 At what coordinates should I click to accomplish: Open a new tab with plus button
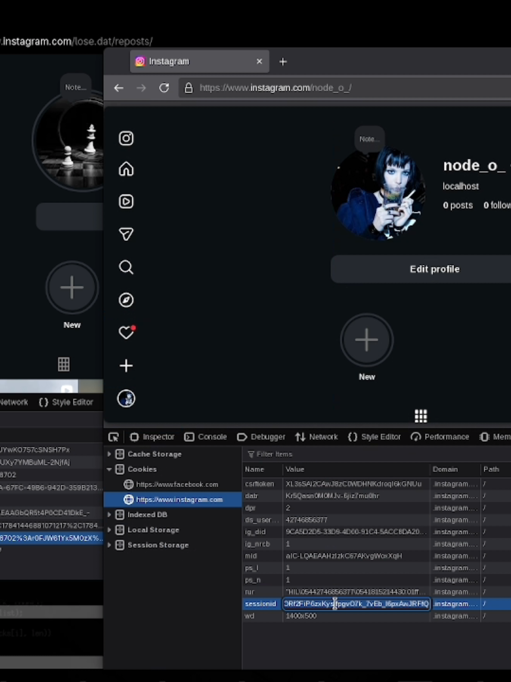(x=283, y=62)
